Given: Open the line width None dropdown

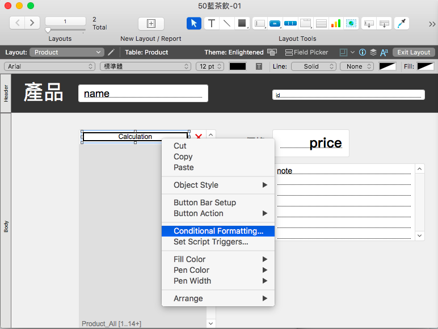Looking at the screenshot, I should coord(357,66).
